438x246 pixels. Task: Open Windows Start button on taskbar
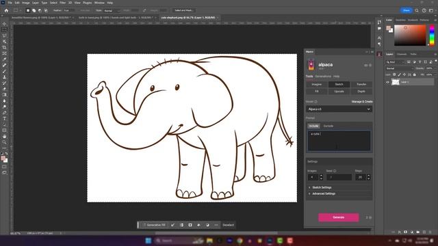point(149,241)
